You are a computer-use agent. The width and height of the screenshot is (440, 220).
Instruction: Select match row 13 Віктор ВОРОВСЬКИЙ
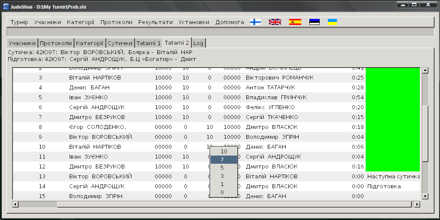coord(101,177)
